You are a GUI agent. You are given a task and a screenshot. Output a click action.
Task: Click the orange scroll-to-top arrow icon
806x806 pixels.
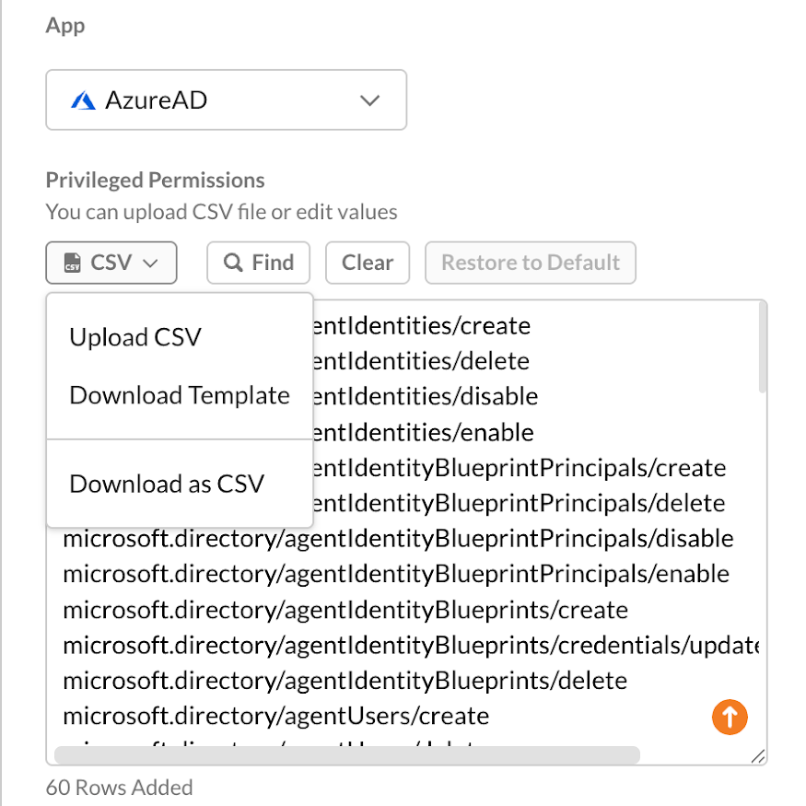click(730, 717)
